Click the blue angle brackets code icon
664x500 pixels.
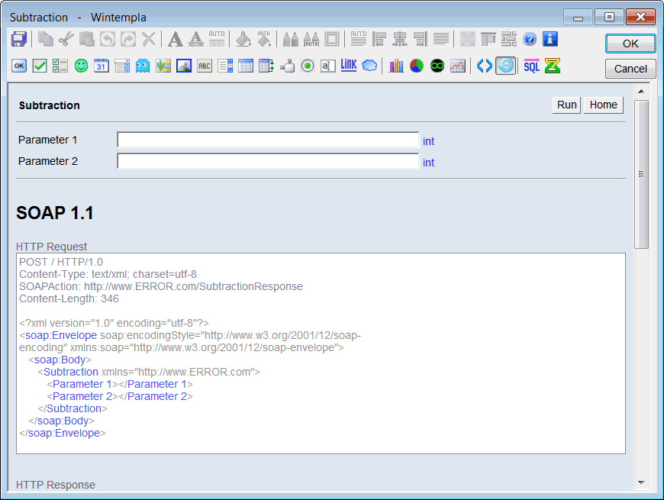[485, 66]
